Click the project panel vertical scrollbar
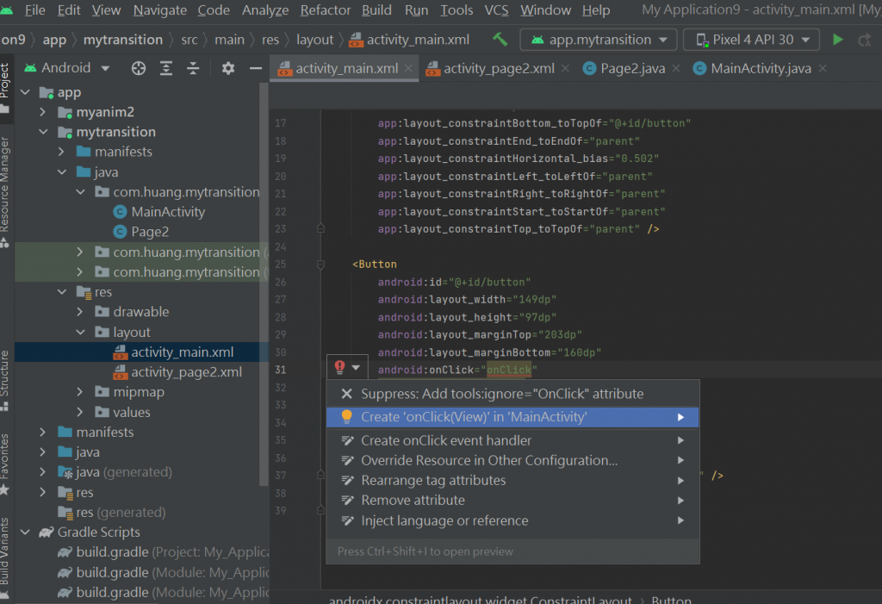Viewport: 882px width, 604px height. 264,284
